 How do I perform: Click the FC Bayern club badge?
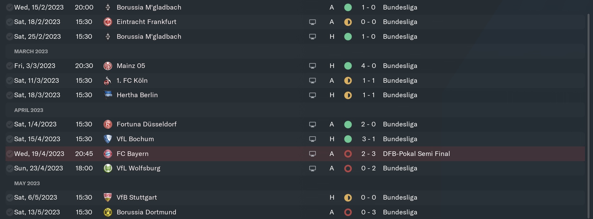(x=108, y=154)
